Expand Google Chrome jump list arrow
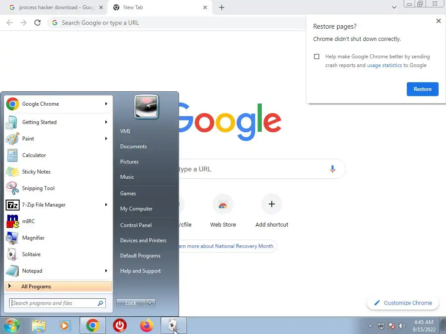Image resolution: width=446 pixels, height=334 pixels. (106, 104)
